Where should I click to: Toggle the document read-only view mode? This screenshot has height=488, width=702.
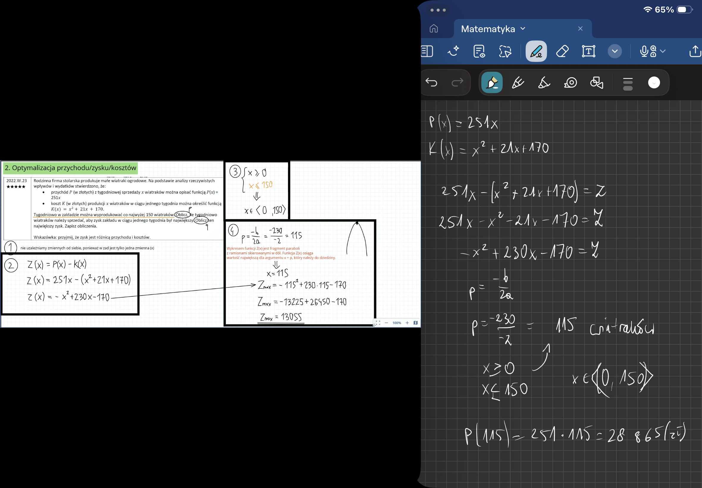click(479, 51)
